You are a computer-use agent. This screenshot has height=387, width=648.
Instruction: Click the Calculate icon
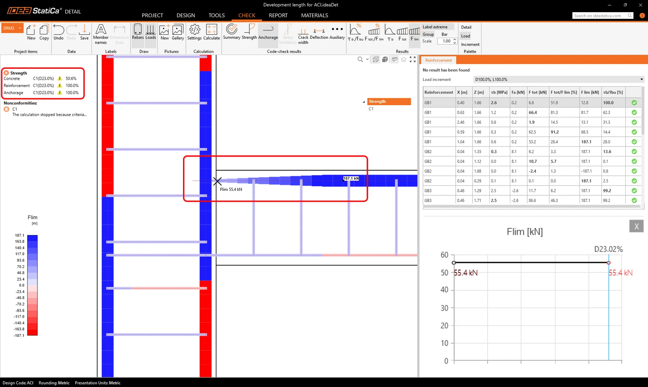coord(211,32)
